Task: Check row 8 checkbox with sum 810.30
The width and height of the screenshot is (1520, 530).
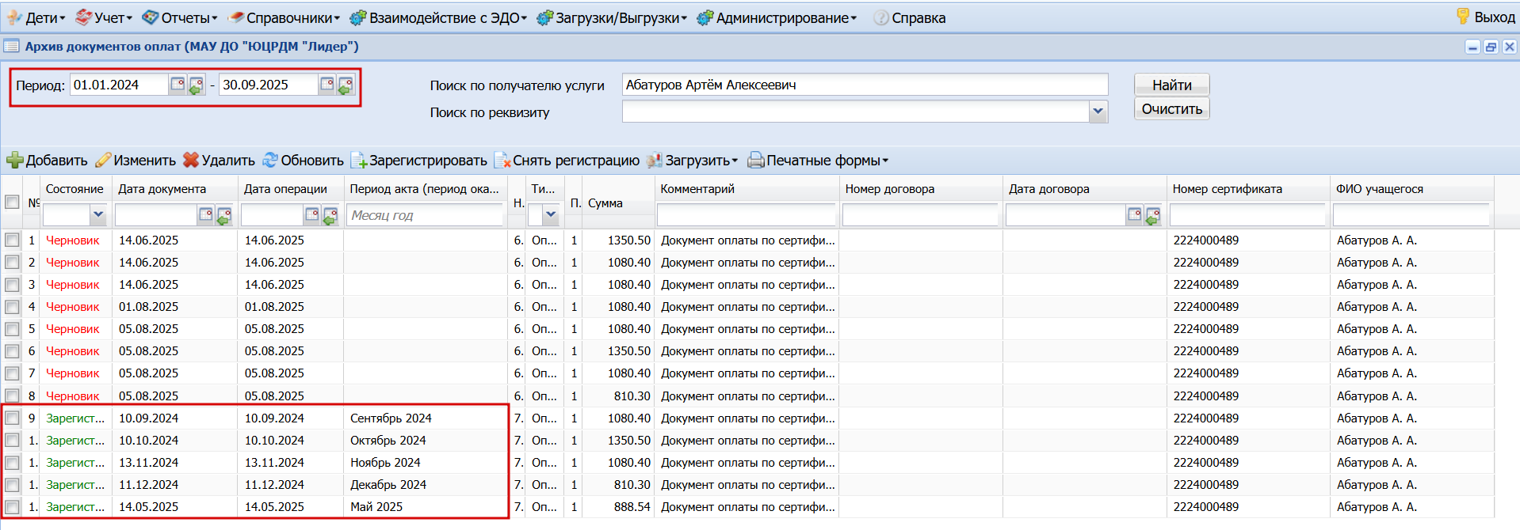Action: coord(12,396)
